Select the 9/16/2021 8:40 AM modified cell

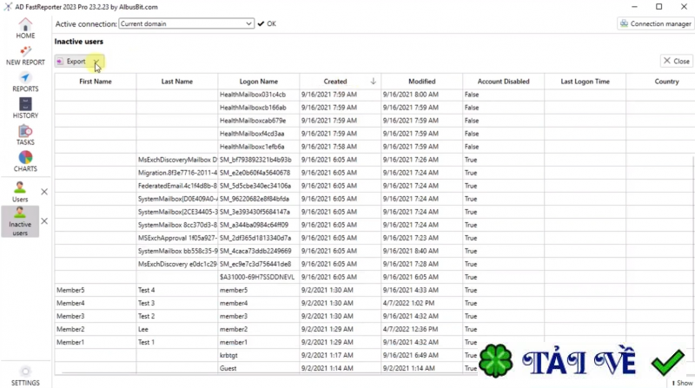pyautogui.click(x=421, y=251)
